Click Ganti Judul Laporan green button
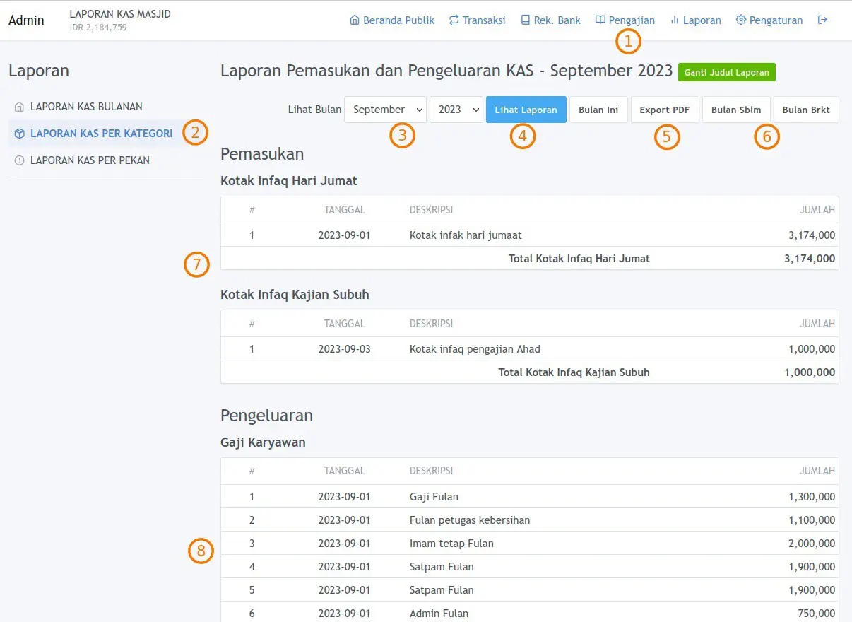 coord(726,71)
